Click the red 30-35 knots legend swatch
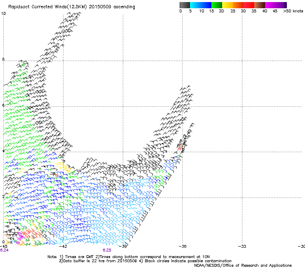Image resolution: width=305 pixels, height=268 pixels. coord(249,5)
